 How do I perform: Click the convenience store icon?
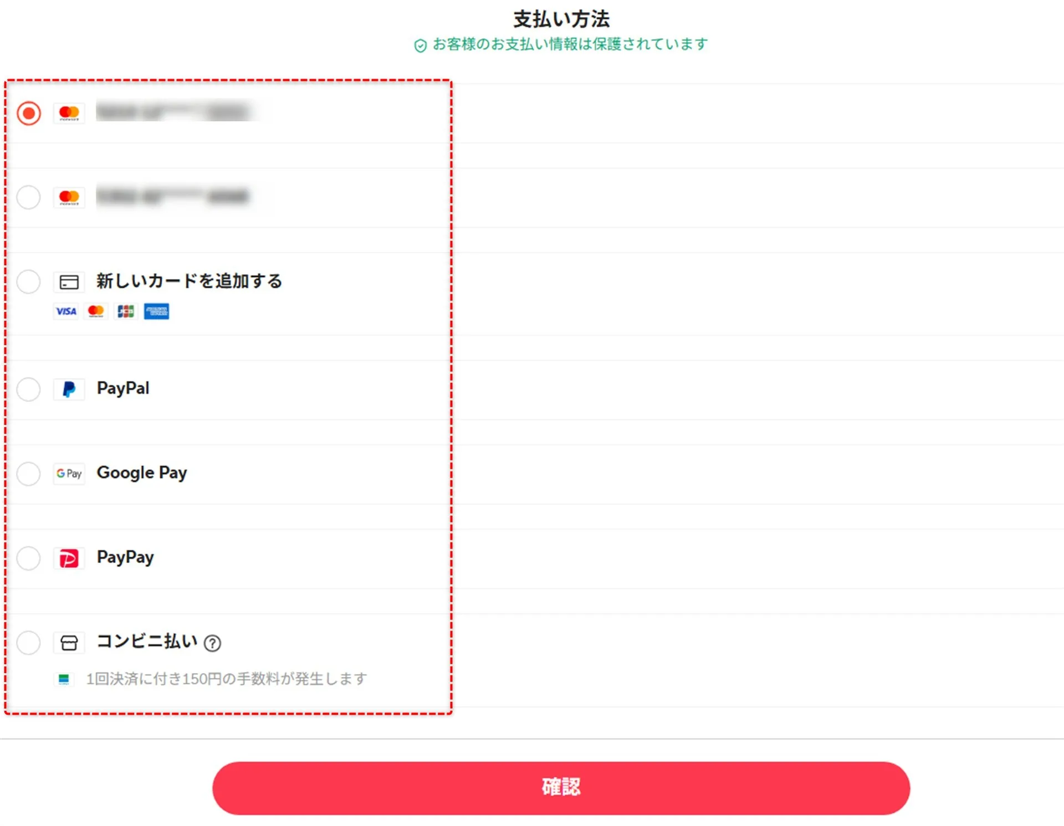coord(69,643)
